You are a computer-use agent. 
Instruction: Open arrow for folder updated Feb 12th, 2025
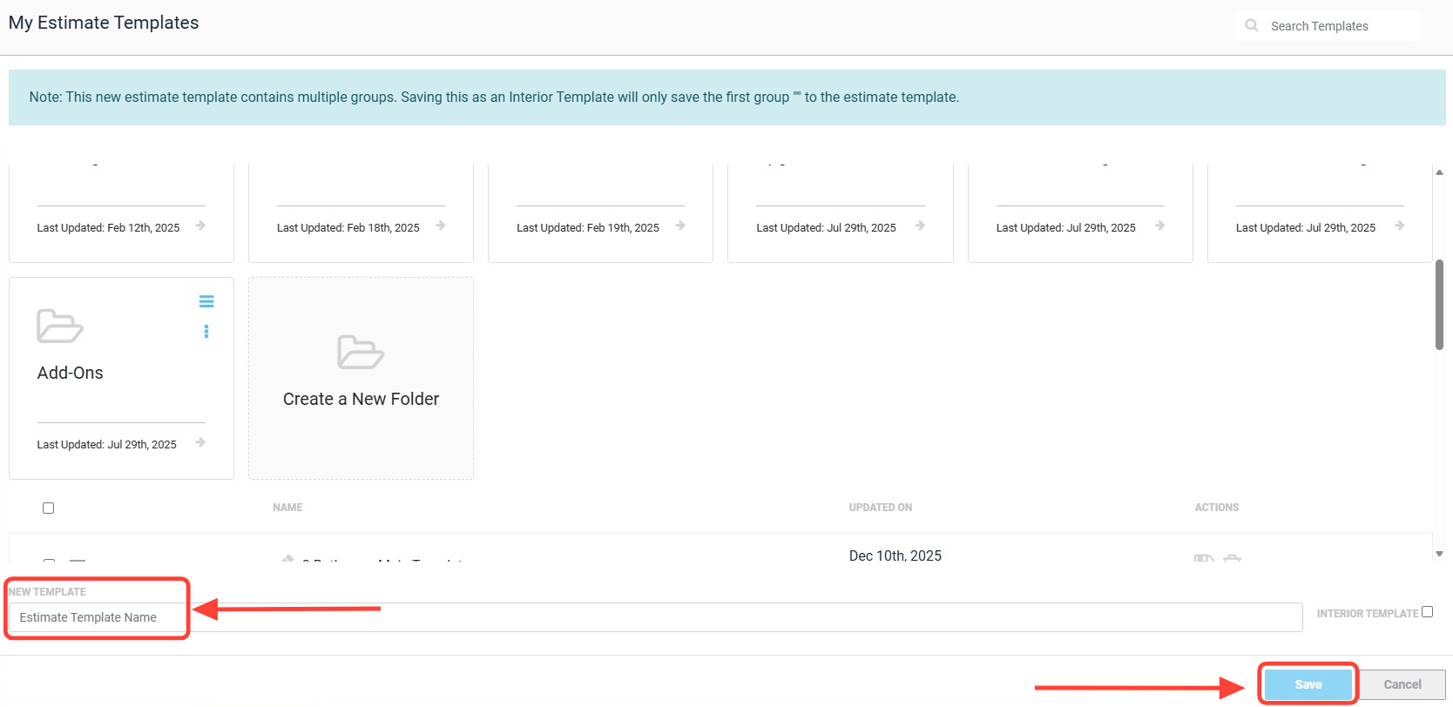click(200, 226)
